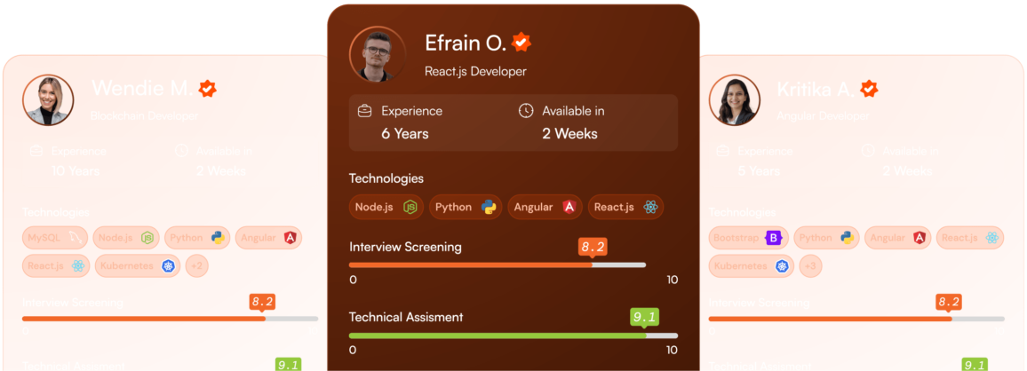Select the Angular chip on Efrain's card
This screenshot has height=371, width=1027.
click(x=545, y=207)
